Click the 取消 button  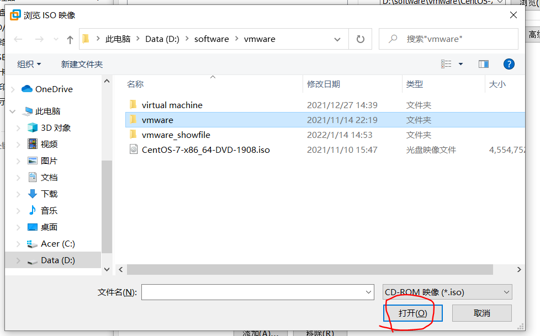point(482,313)
